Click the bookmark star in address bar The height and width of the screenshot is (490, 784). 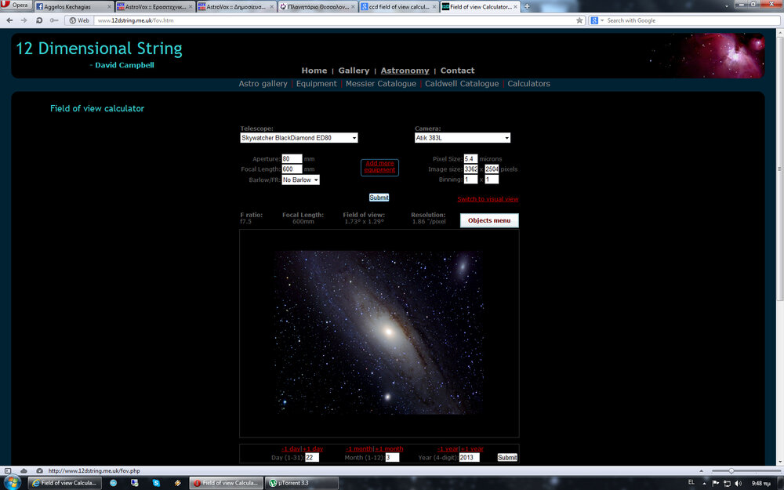(x=579, y=20)
